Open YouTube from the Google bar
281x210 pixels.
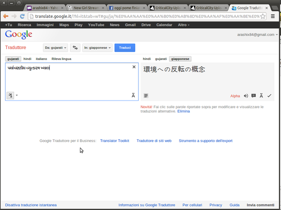(x=96, y=25)
